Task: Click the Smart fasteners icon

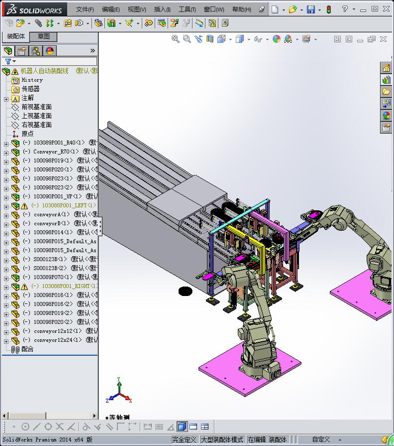Action: click(68, 23)
